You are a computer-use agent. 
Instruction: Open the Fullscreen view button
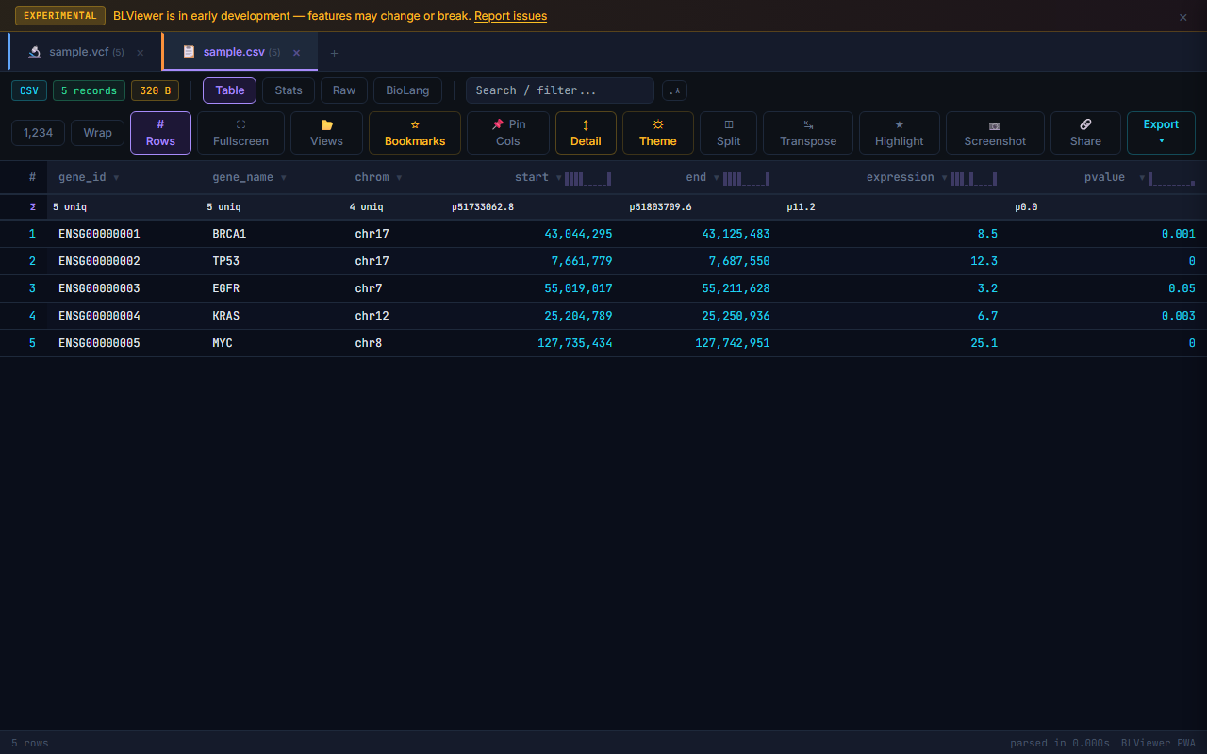(240, 133)
